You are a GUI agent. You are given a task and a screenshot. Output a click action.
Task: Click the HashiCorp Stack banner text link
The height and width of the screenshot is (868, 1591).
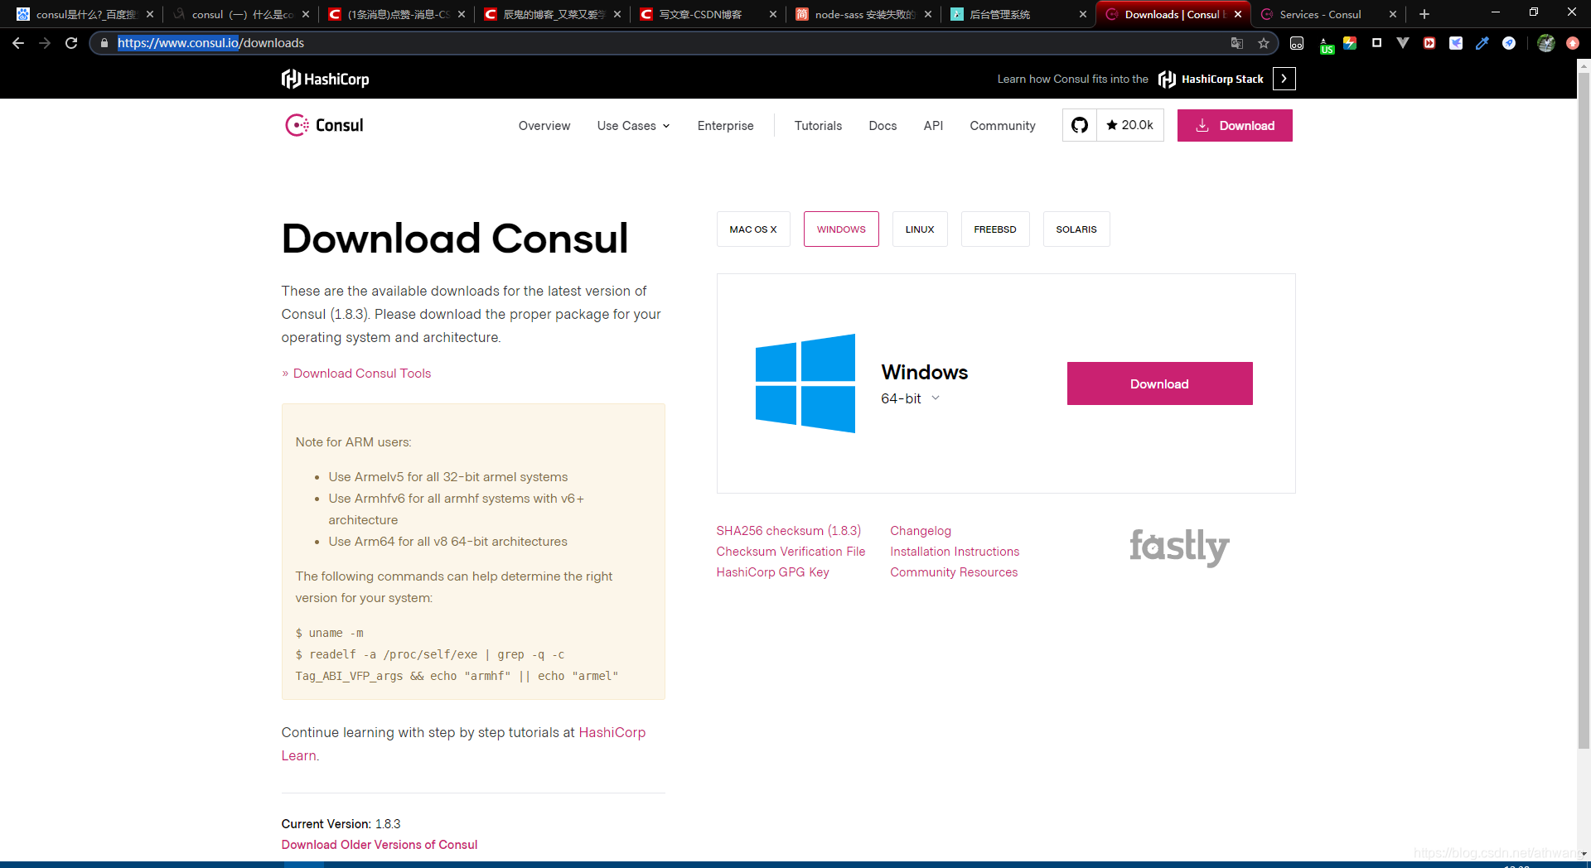[x=1221, y=79]
